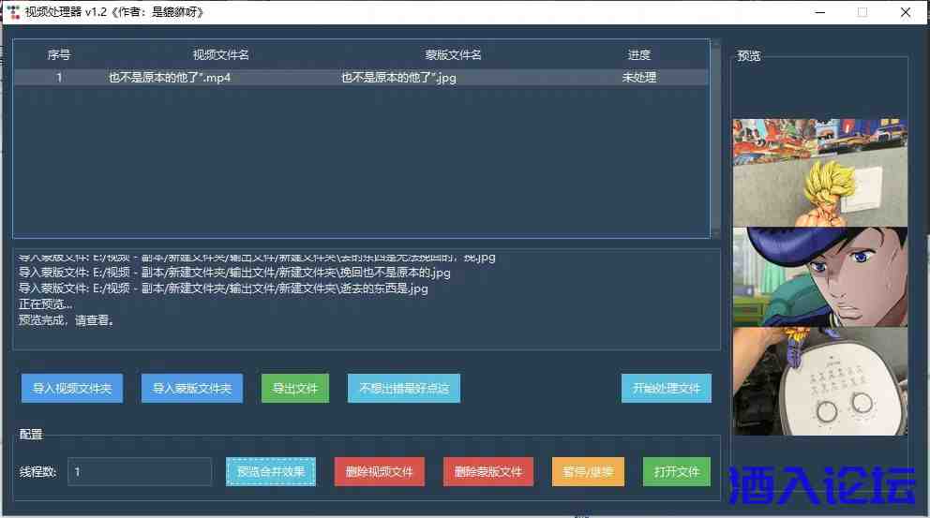Viewport: 930px width, 518px height.
Task: Click the 导入视频文件夹 button
Action: click(x=72, y=388)
